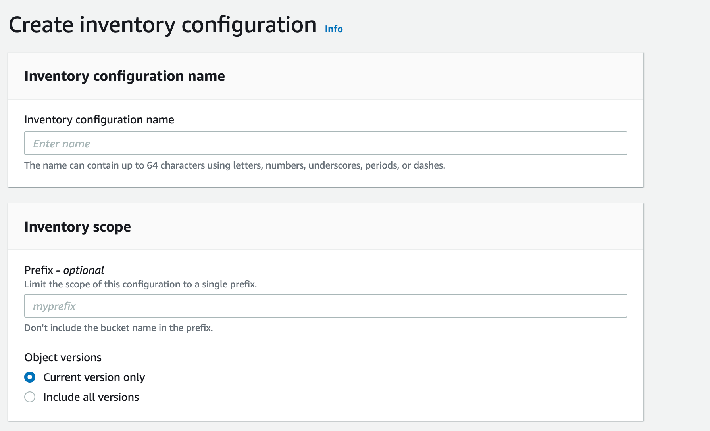This screenshot has height=431, width=710.
Task: Choose the Include all versions radio button
Action: (x=30, y=397)
